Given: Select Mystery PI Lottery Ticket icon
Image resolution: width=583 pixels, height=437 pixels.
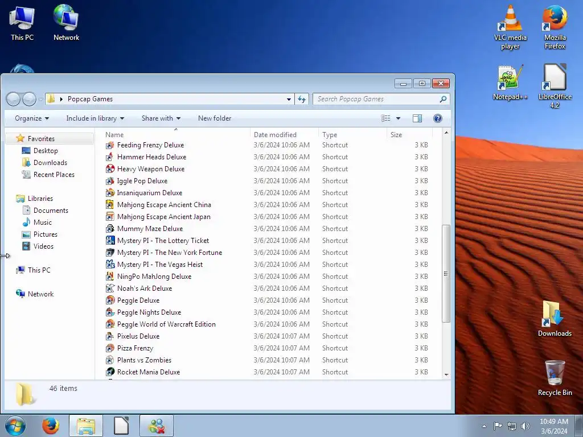Looking at the screenshot, I should 110,241.
